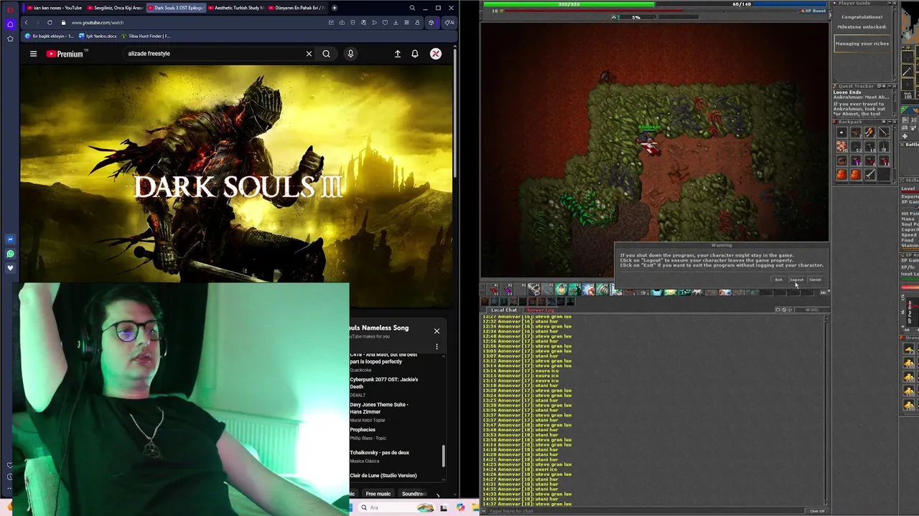This screenshot has height=516, width=919.
Task: Open the Server Log chat tab
Action: pos(541,310)
